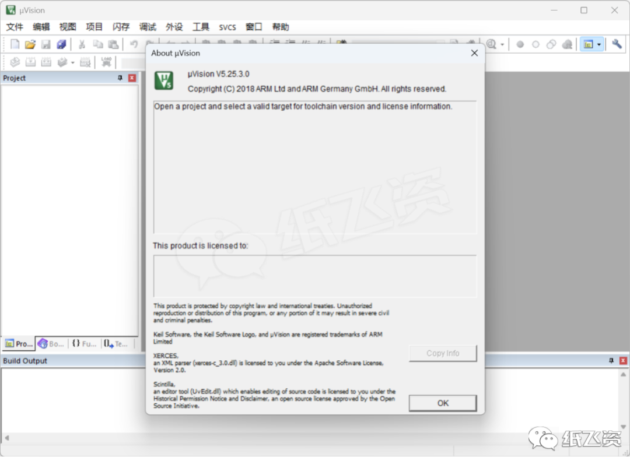
Task: Rebuild all target files icon
Action: 46,62
